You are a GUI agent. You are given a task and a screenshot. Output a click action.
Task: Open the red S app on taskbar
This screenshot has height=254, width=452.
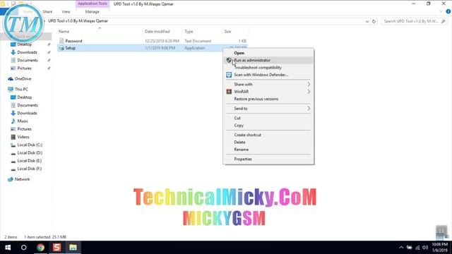[x=56, y=248]
